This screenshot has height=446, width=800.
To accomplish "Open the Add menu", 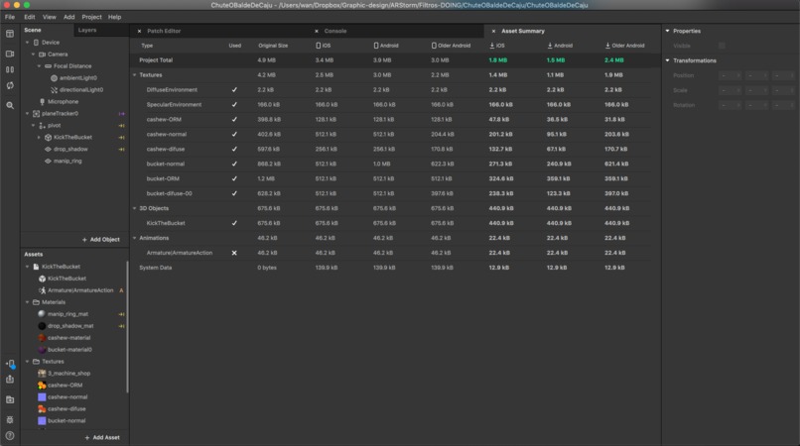I will tap(68, 17).
